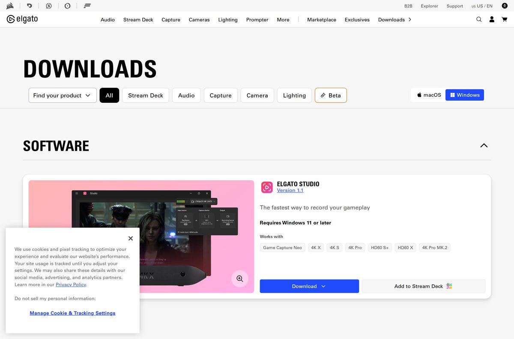Open Manage Cookie & Tracking Settings
This screenshot has height=339, width=514.
pos(72,313)
